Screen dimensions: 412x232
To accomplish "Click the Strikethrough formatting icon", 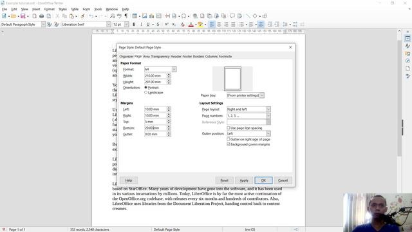I will (158, 24).
